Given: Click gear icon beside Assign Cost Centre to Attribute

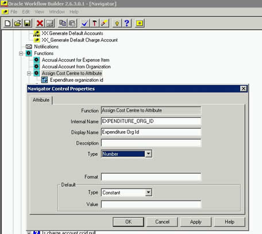Looking at the screenshot, I should click(37, 73).
